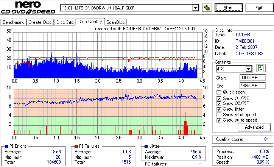274x167 pixels.
Task: Click the options icon beside the drive selector
Action: 207,8
